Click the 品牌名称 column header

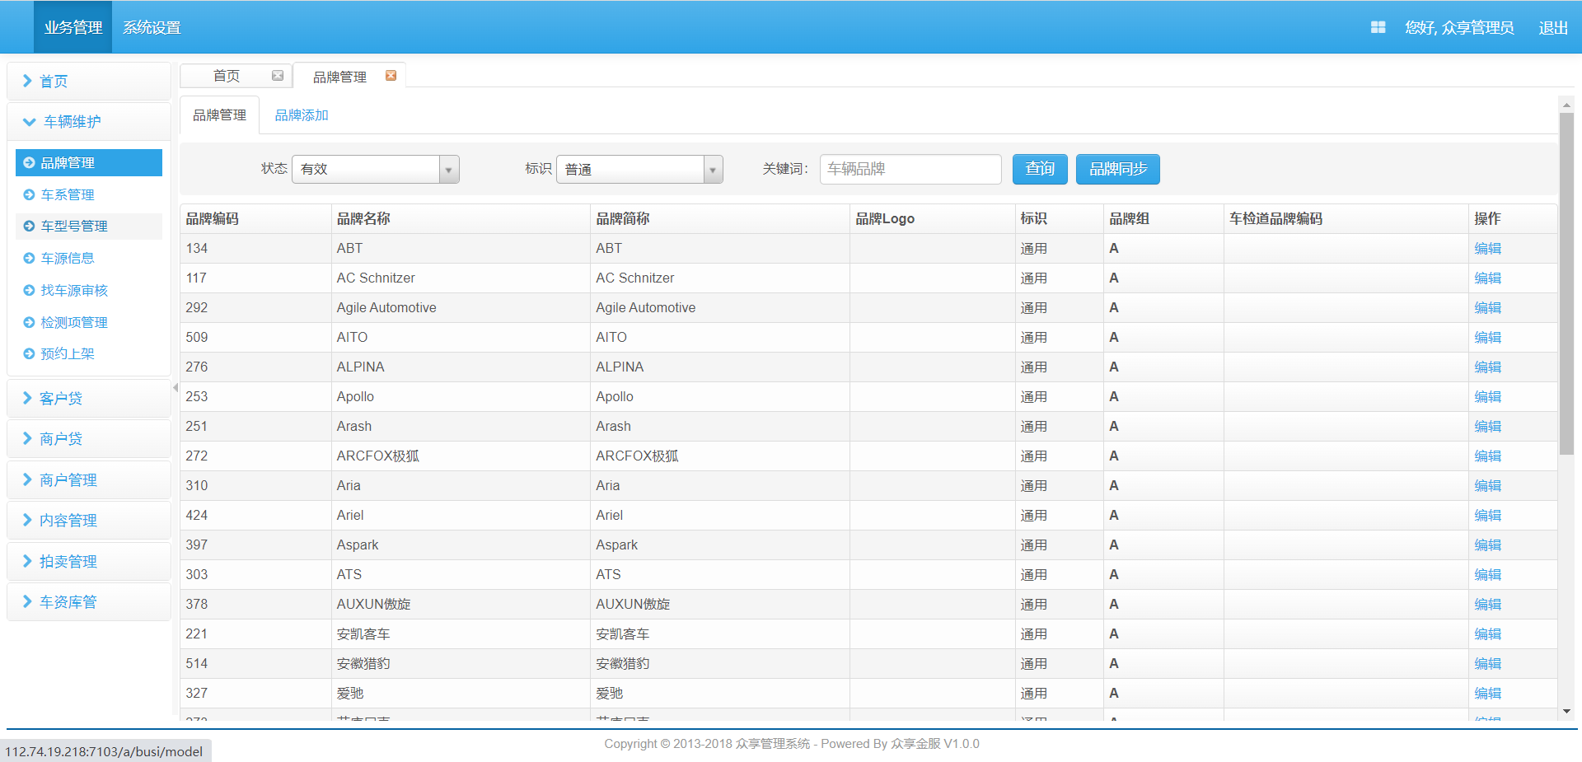(x=461, y=219)
